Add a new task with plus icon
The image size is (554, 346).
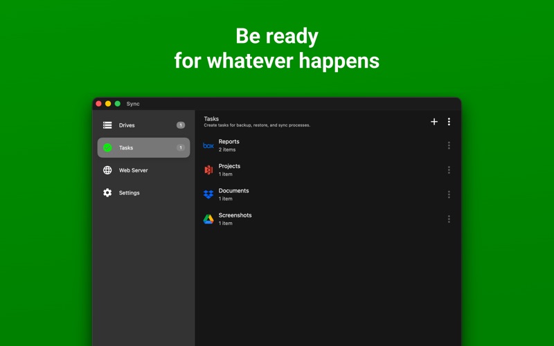[x=434, y=122]
